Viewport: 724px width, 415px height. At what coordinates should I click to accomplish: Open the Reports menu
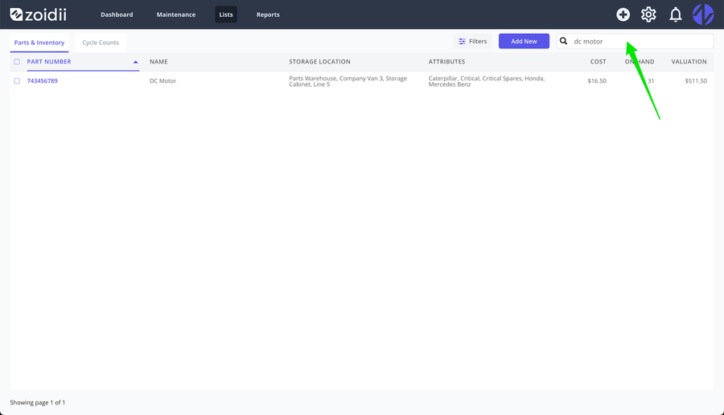point(268,14)
